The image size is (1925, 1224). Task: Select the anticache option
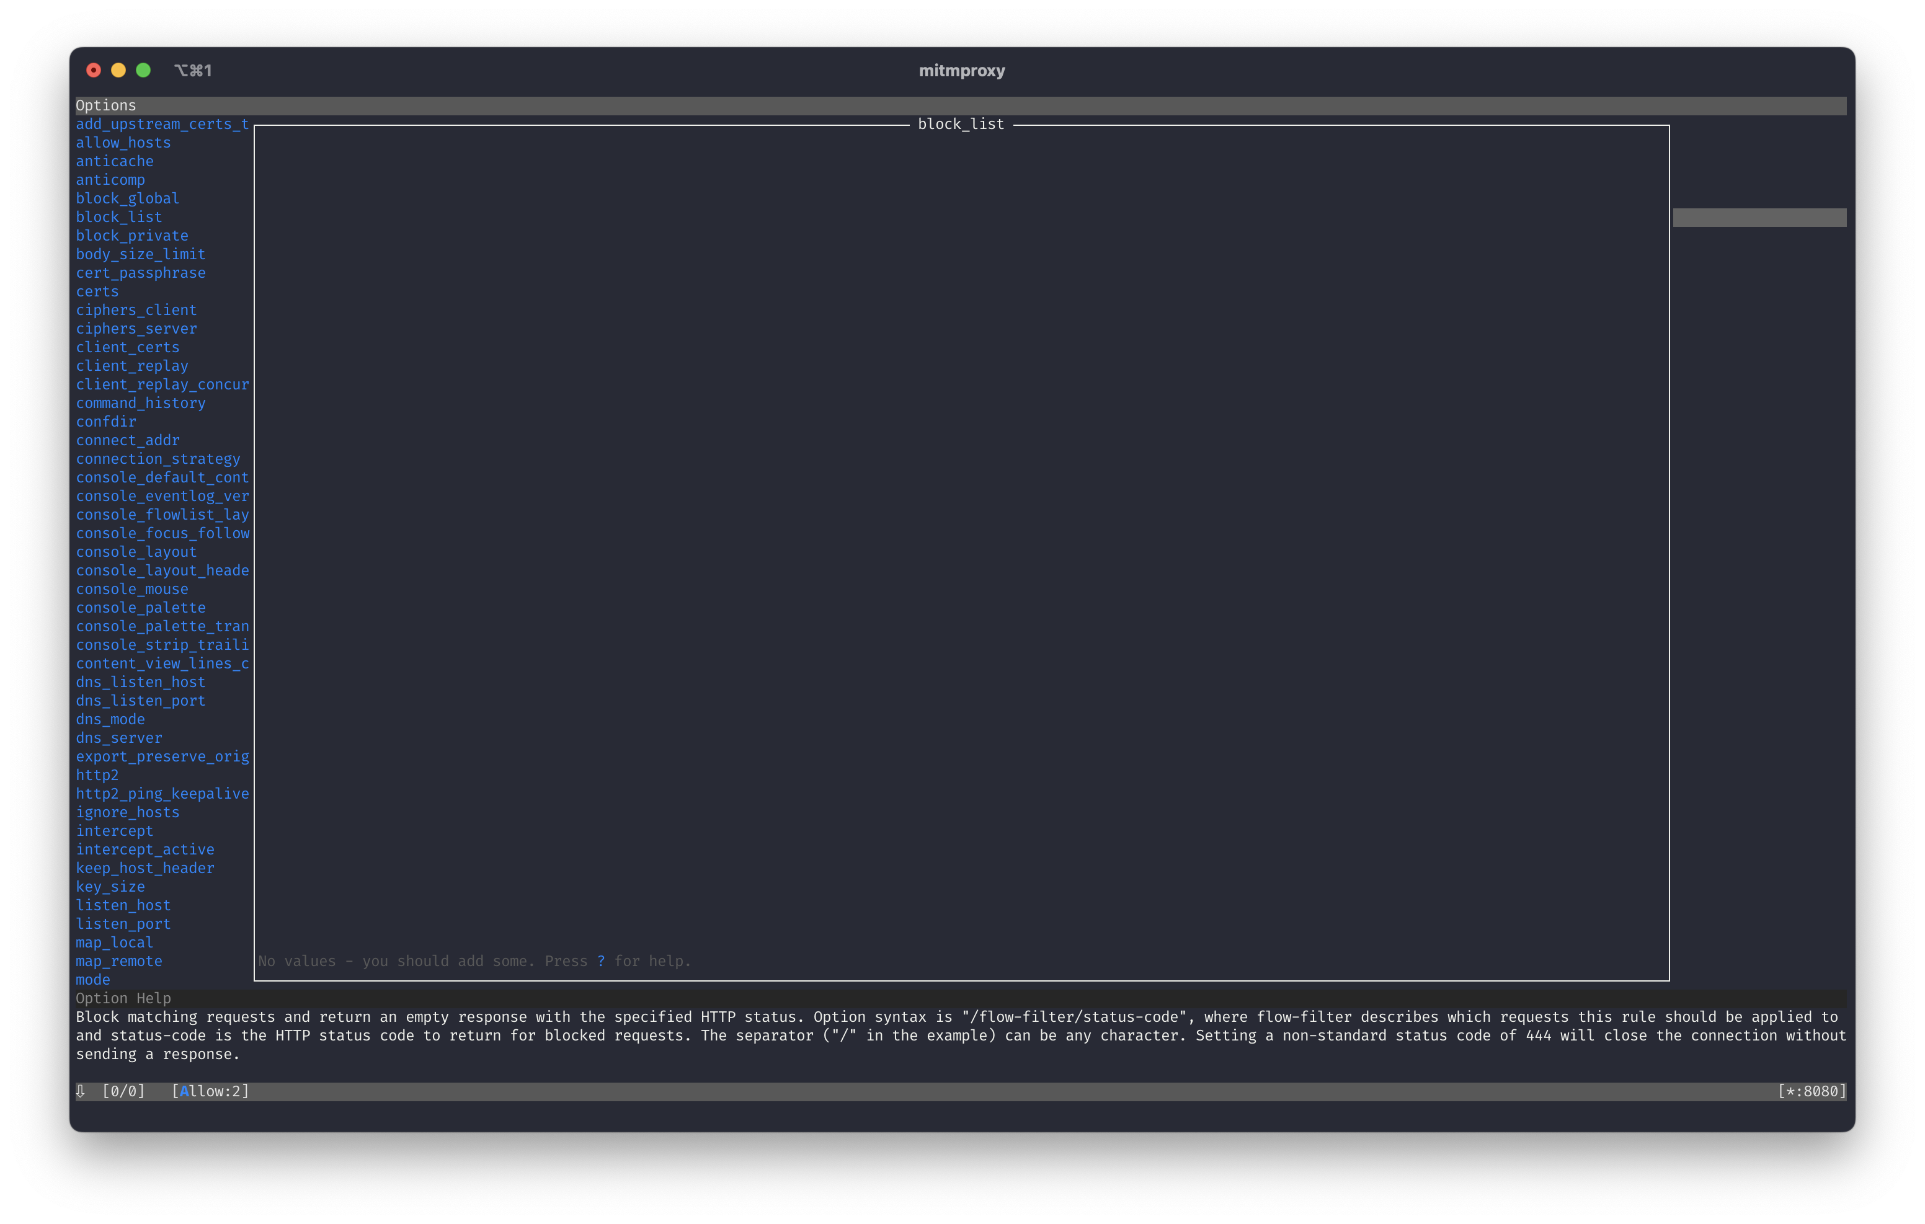[x=115, y=161]
